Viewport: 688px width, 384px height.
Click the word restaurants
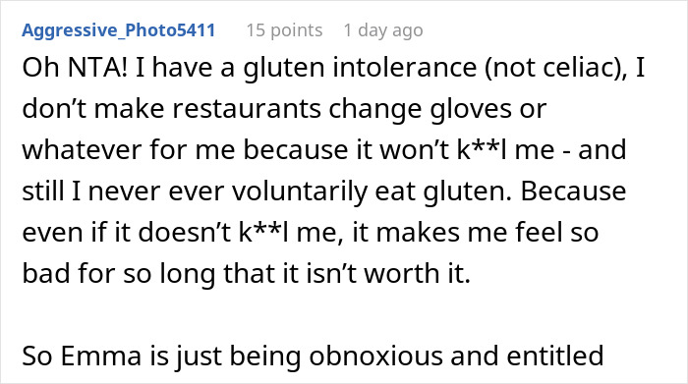246,109
